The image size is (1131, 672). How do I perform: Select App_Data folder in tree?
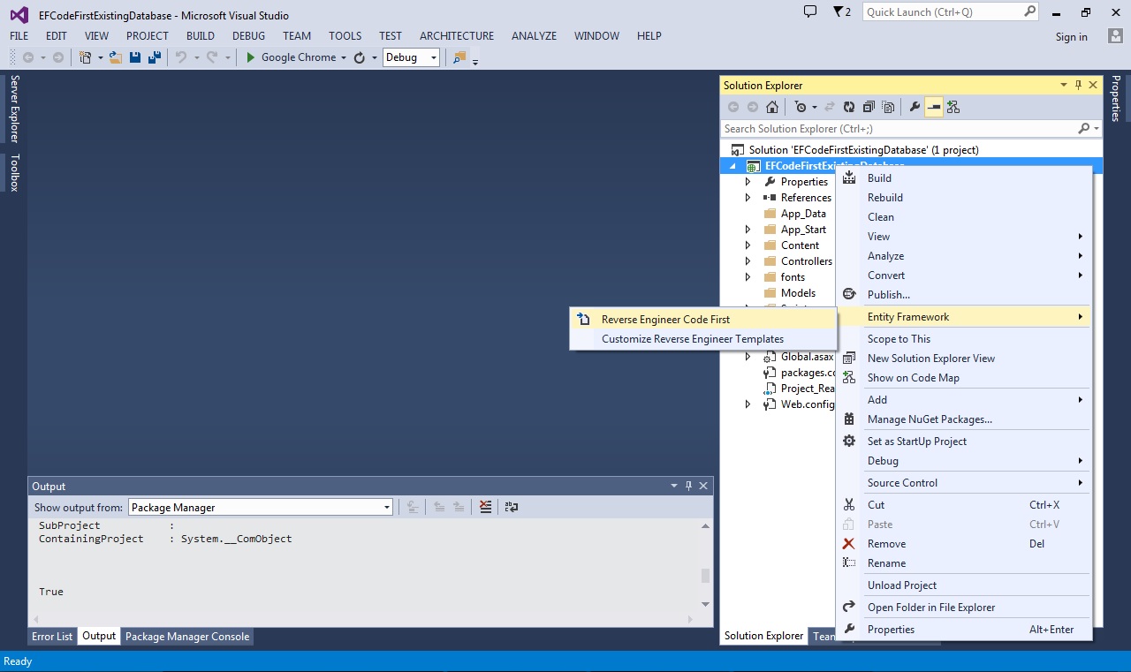tap(803, 214)
